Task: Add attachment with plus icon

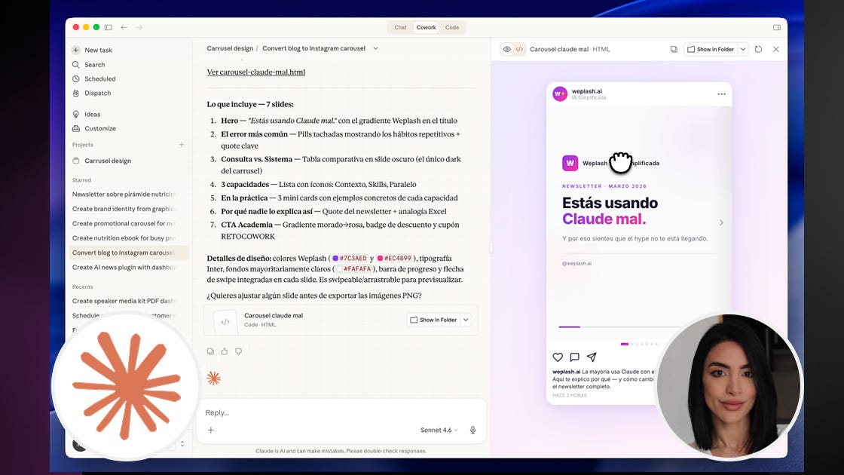Action: (x=211, y=430)
